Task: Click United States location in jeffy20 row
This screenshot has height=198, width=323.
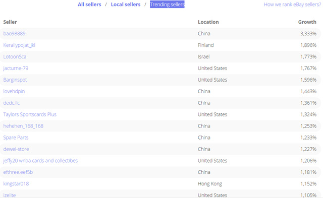Action: (x=212, y=161)
